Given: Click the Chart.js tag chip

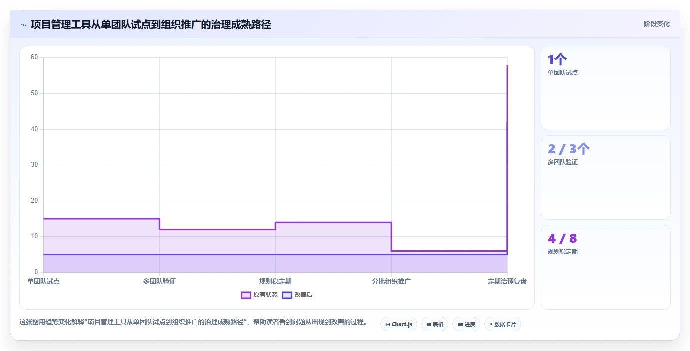Looking at the screenshot, I should click(399, 324).
